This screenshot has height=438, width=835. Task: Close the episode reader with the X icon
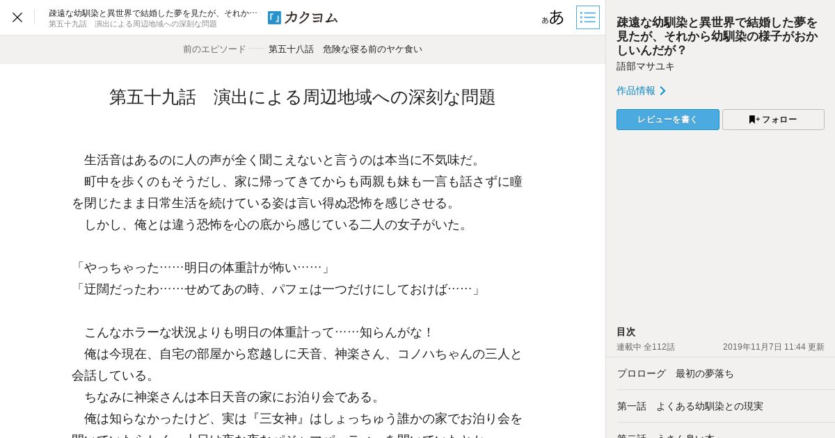tap(17, 17)
